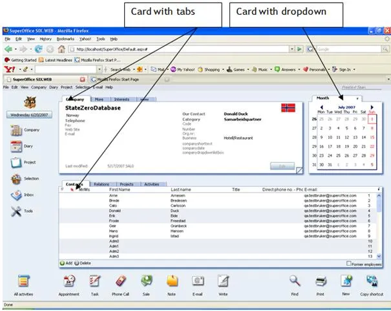Click the Print icon

point(320,281)
